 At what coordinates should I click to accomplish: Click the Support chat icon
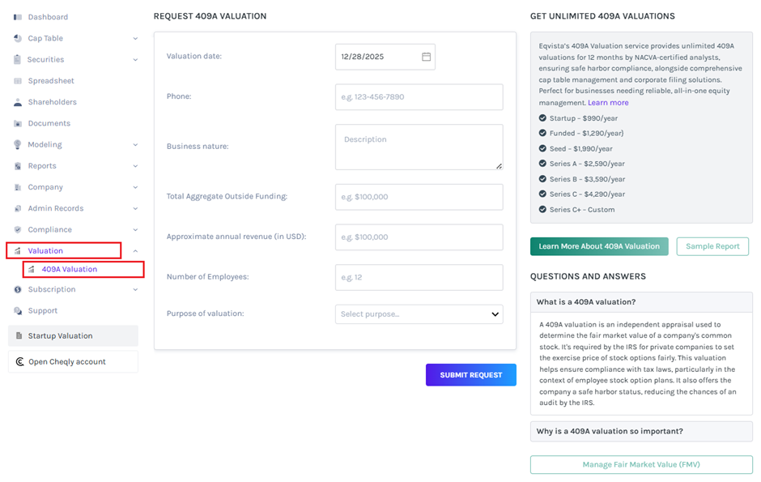click(18, 311)
